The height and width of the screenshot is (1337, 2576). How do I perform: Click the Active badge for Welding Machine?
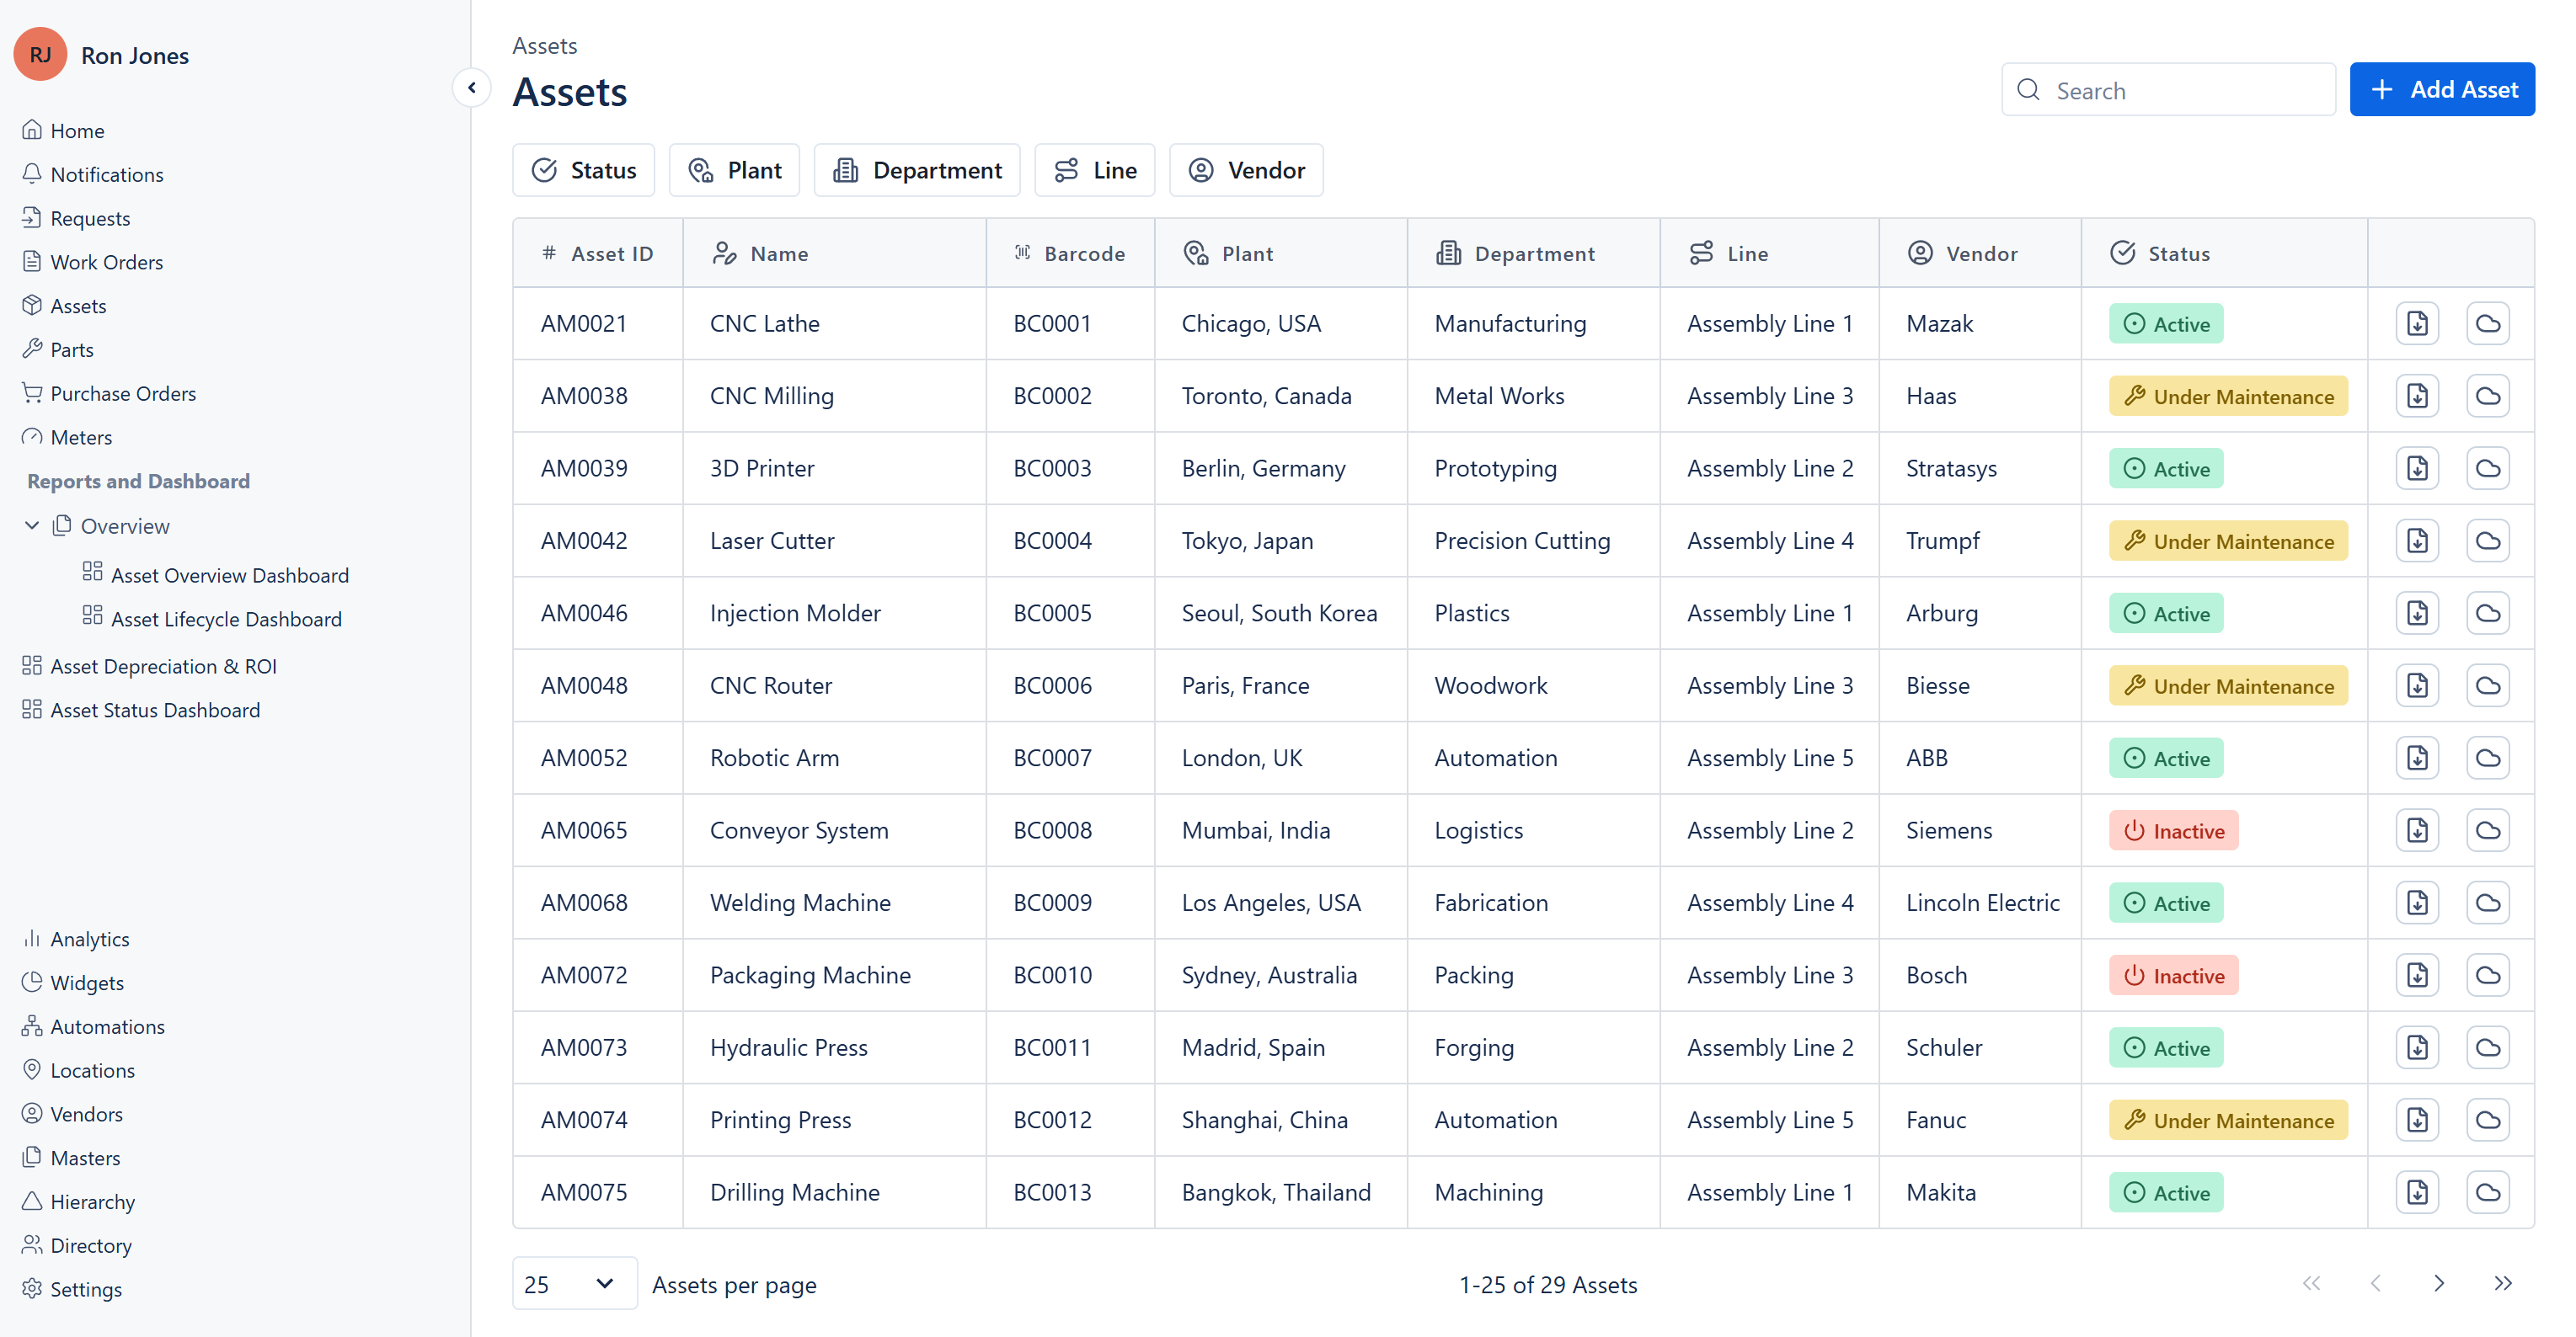[x=2166, y=903]
